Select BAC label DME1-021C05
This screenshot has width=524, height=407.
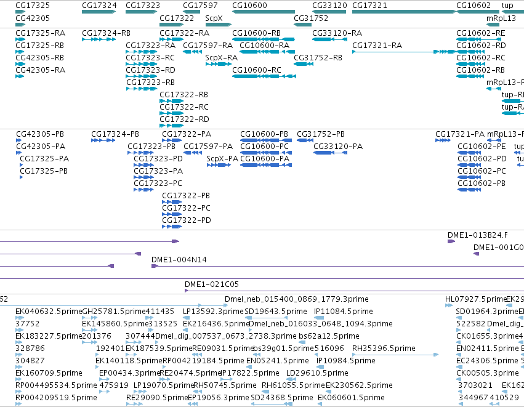coord(212,284)
